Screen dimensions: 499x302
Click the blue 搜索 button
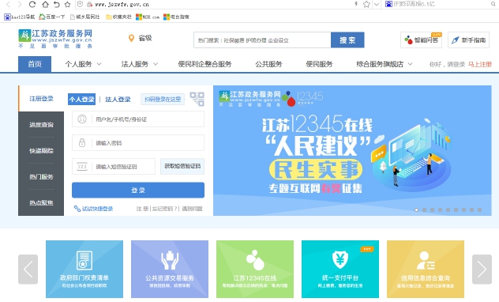[347, 40]
